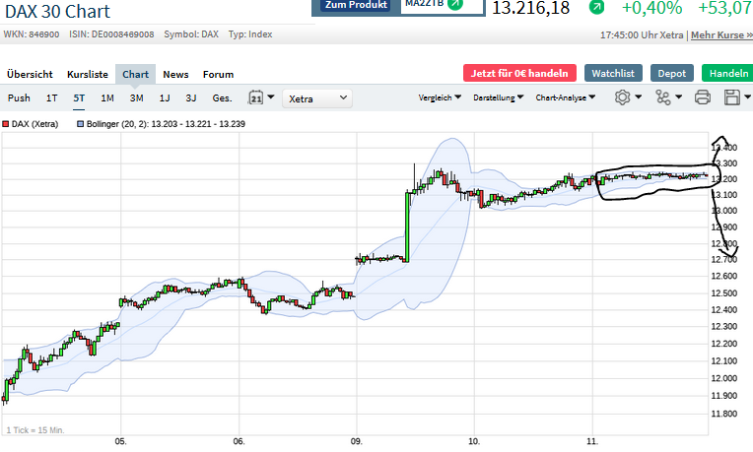The width and height of the screenshot is (753, 452).
Task: Open the calendar date picker icon
Action: coord(256,97)
